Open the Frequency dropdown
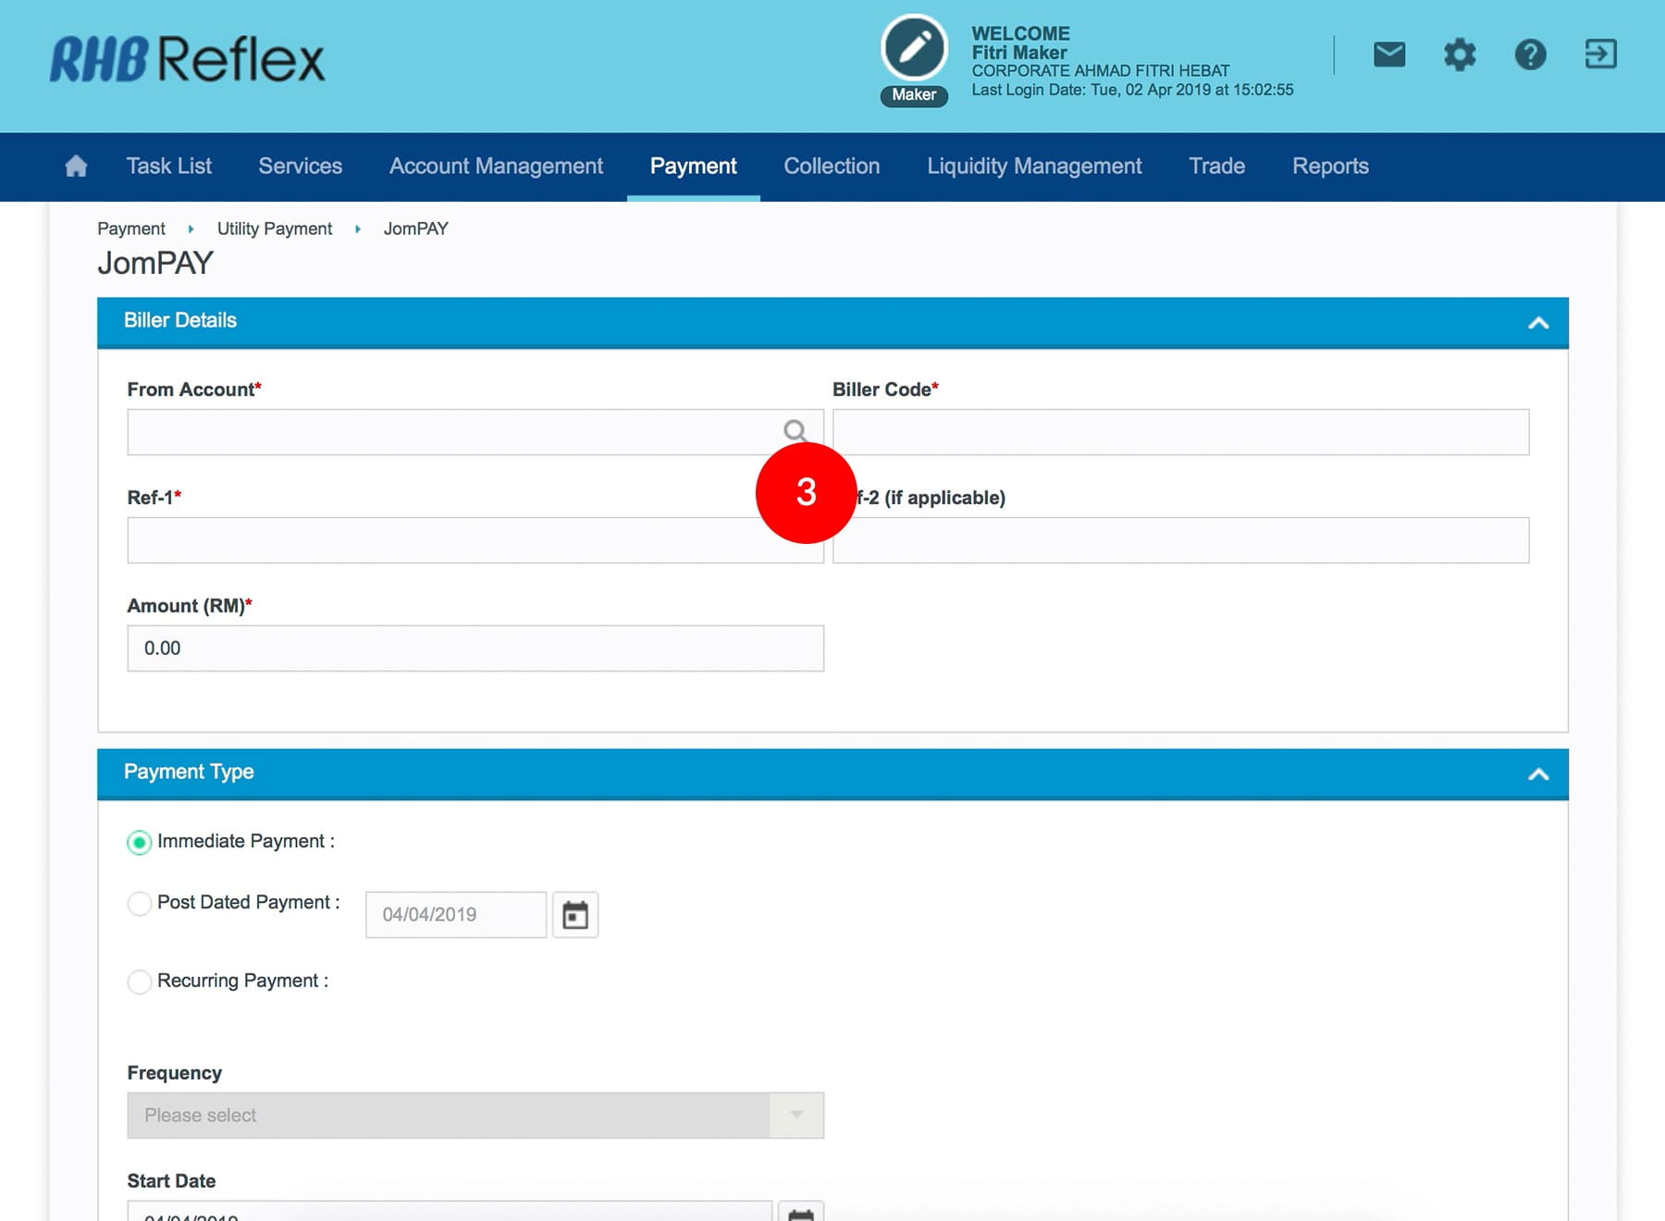The image size is (1665, 1221). click(475, 1116)
